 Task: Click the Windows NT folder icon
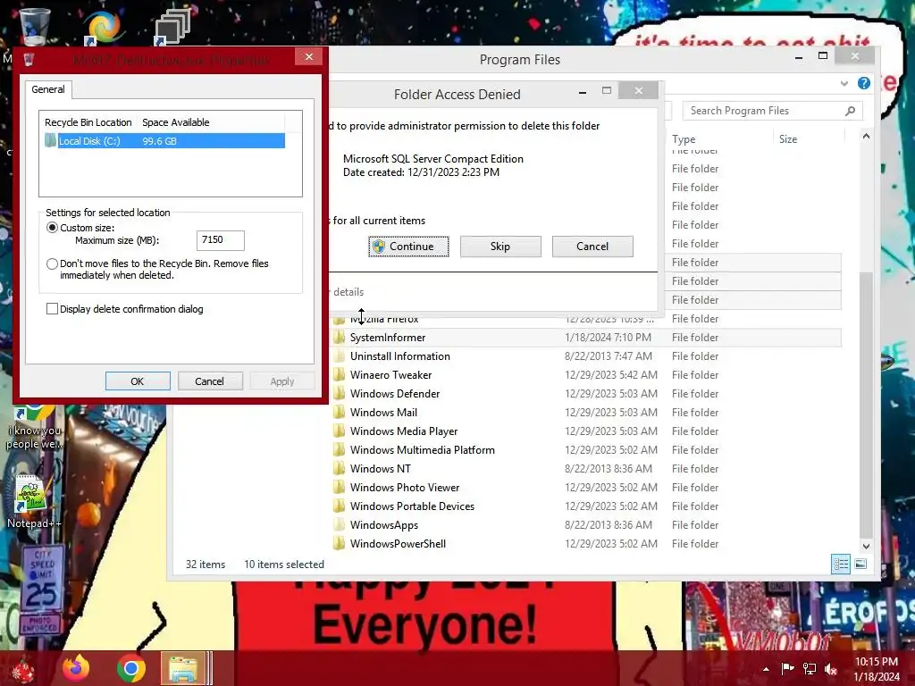[x=339, y=468]
